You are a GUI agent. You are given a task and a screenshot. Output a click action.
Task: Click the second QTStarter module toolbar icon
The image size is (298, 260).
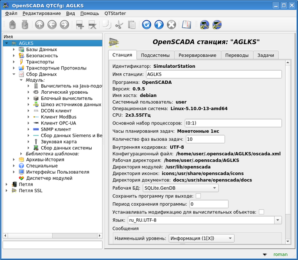coord(217,25)
